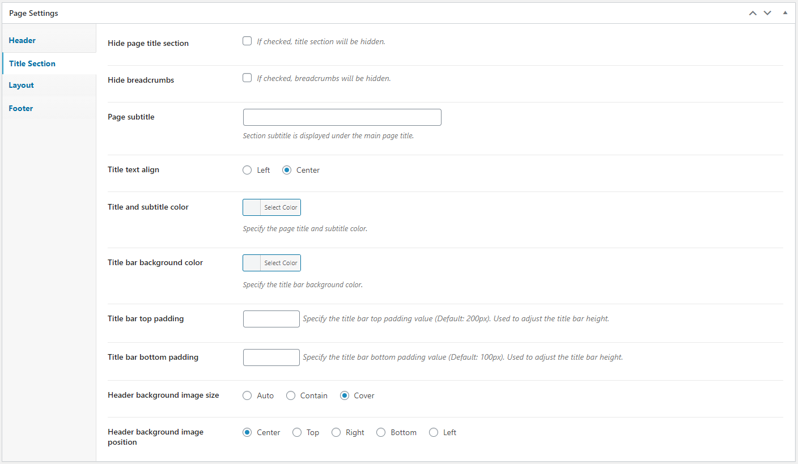The width and height of the screenshot is (798, 464).
Task: Click 'If checked, title section will be hidden' text
Action: coord(321,41)
